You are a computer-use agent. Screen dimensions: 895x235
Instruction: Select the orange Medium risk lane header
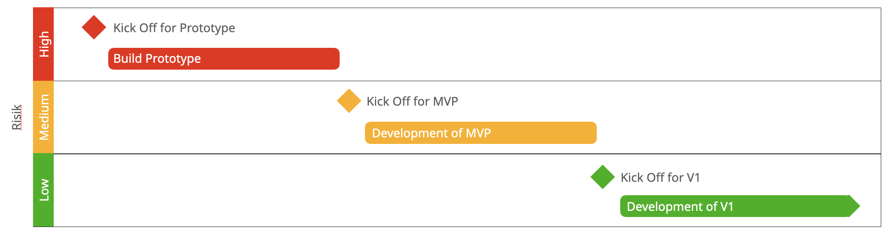(43, 117)
